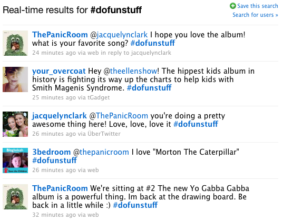The image size is (283, 221).
Task: Open 3bedroom's Blogladesh avatar image
Action: pos(15,160)
